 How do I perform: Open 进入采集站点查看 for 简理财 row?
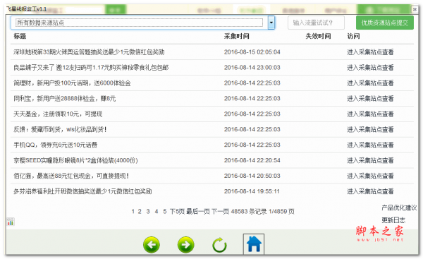370,83
